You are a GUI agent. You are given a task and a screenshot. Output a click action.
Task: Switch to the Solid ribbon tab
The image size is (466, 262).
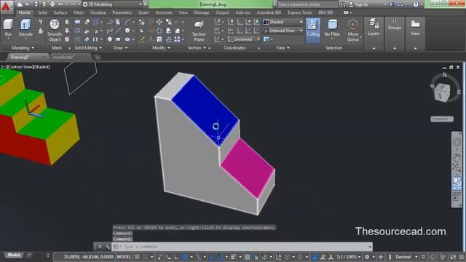point(42,12)
